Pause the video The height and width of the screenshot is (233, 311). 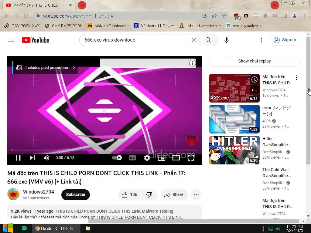18,158
